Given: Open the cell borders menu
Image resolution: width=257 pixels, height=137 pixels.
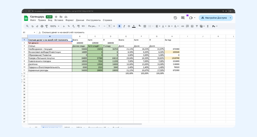Looking at the screenshot, I should tap(145, 26).
